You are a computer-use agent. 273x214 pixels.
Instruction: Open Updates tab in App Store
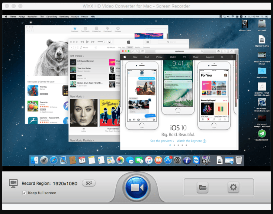tap(118, 29)
